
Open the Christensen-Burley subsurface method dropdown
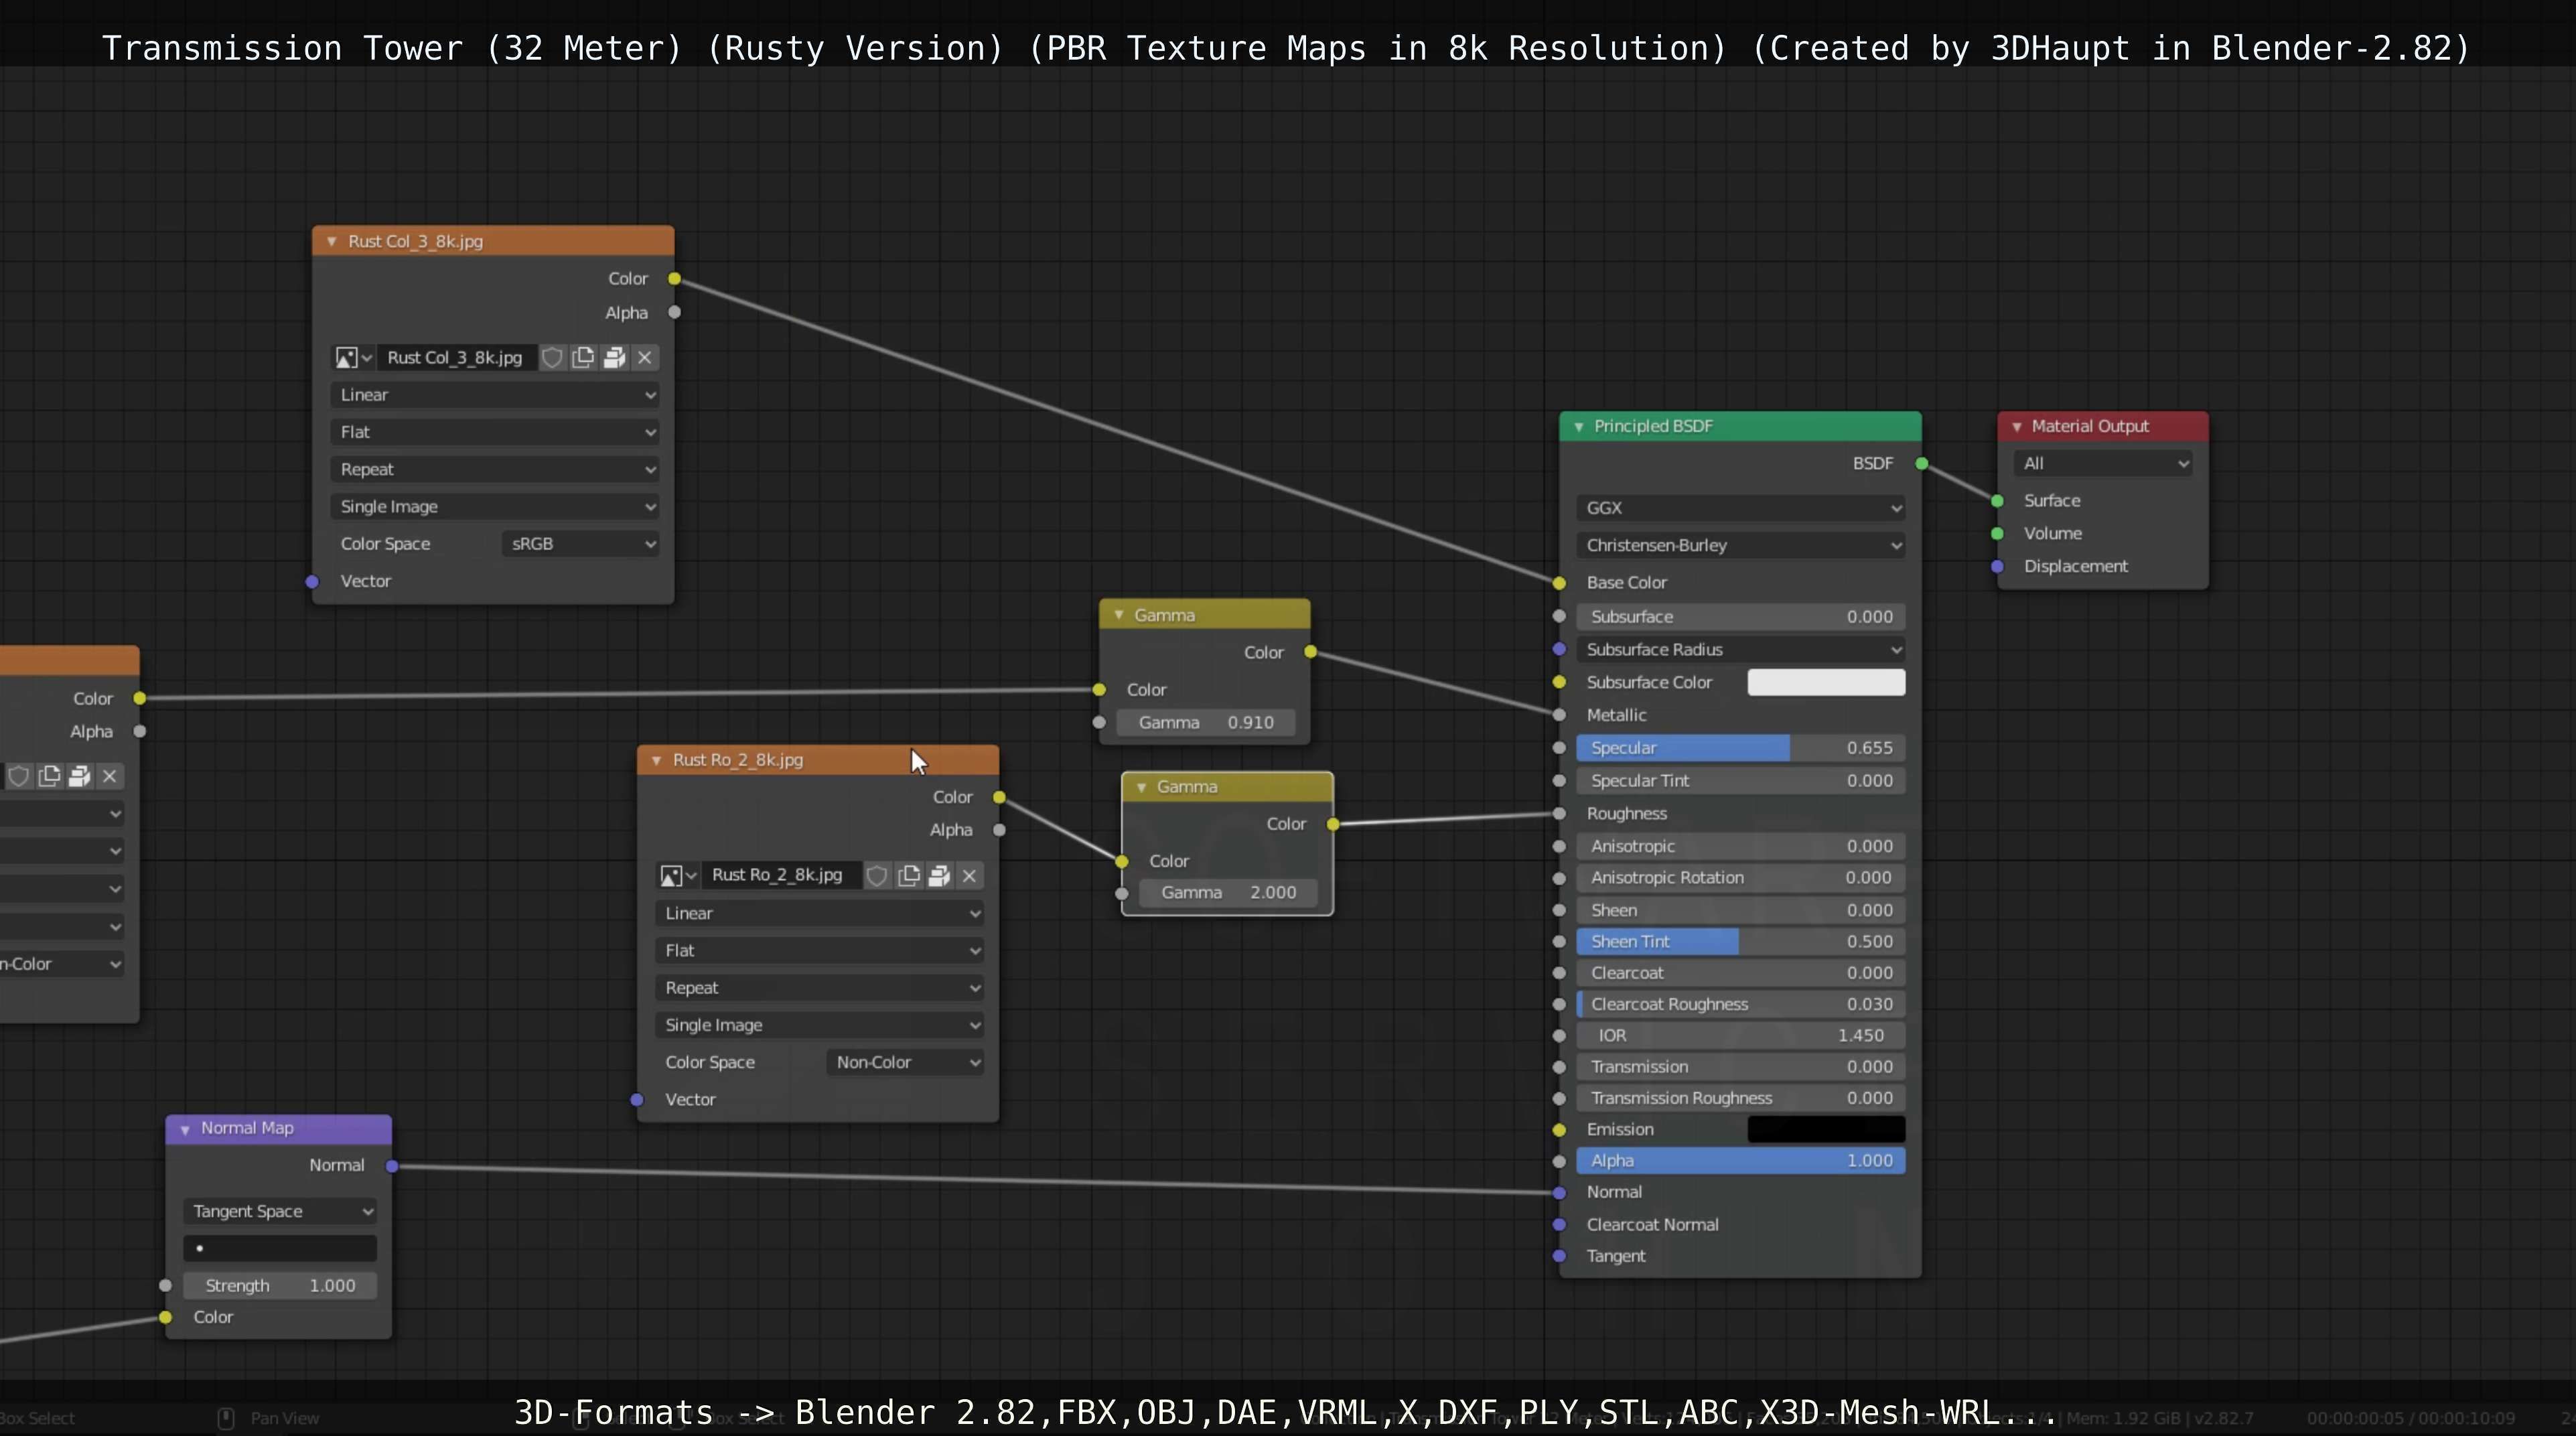[1740, 545]
